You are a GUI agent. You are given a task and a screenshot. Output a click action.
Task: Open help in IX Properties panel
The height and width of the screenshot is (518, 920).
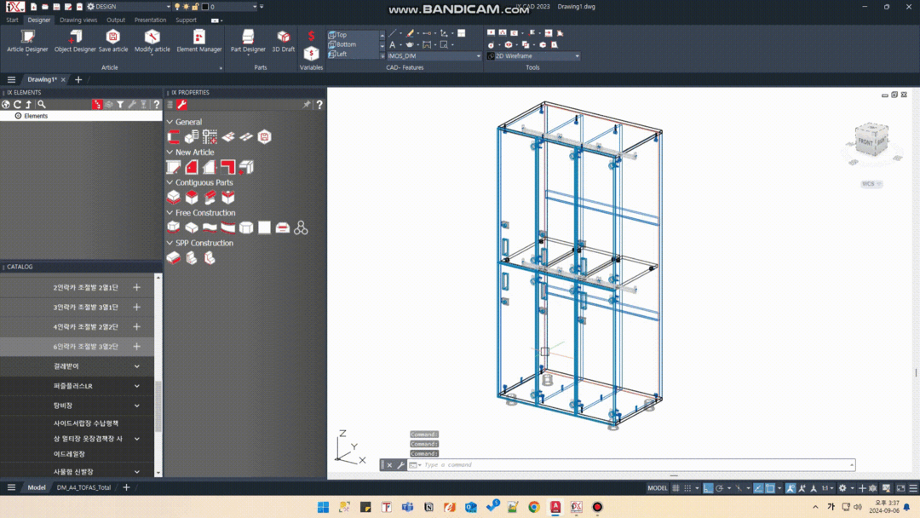point(319,105)
